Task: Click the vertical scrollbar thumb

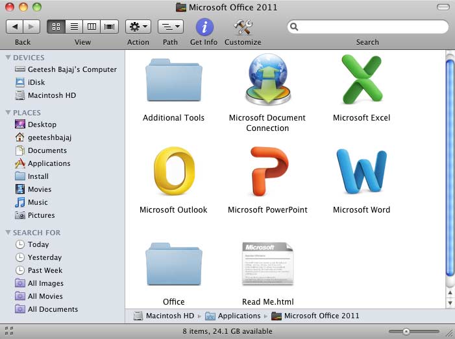Action: pyautogui.click(x=450, y=168)
